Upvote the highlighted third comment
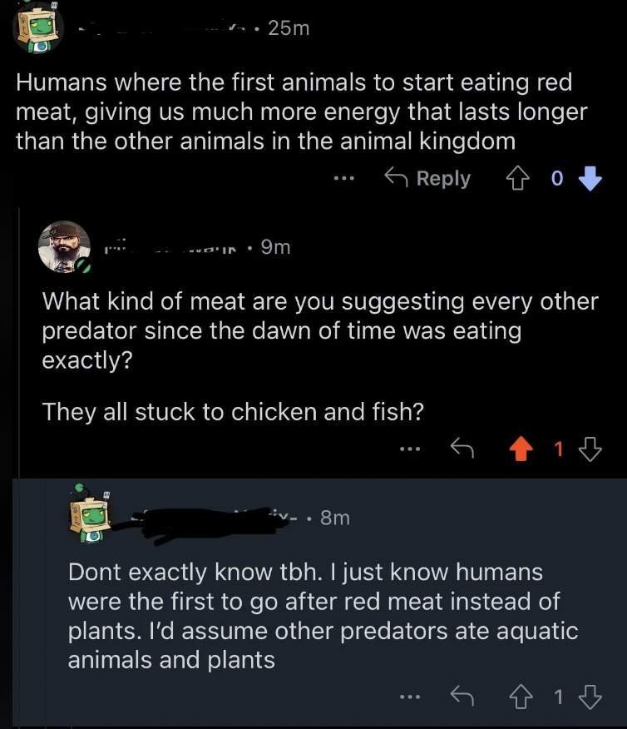Viewport: 627px width, 729px height. pos(521,695)
